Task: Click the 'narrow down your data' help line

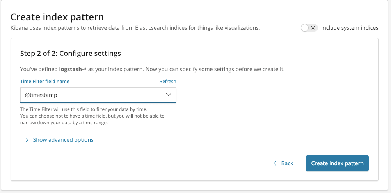Action: [x=64, y=123]
